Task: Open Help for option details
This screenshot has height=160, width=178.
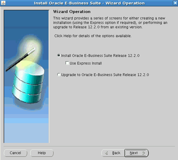Action: pyautogui.click(x=42, y=153)
